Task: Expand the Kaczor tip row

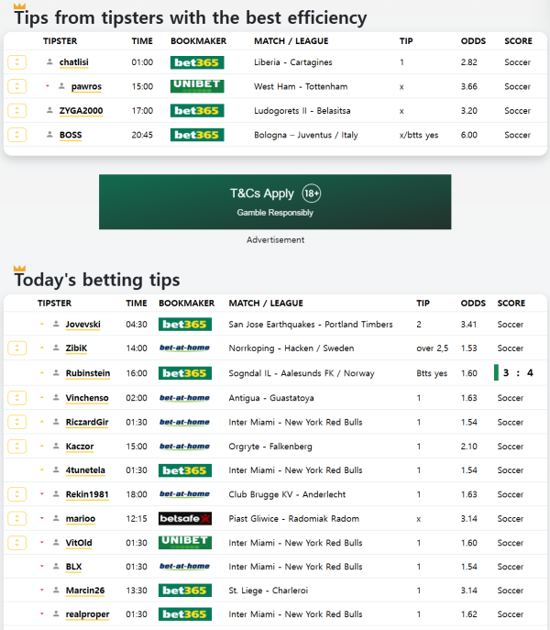Action: [x=16, y=447]
